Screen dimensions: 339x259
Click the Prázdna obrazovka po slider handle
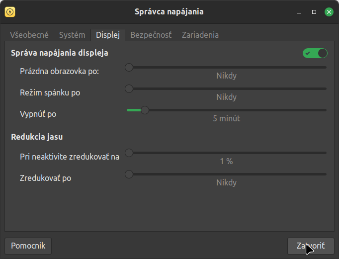(129, 67)
